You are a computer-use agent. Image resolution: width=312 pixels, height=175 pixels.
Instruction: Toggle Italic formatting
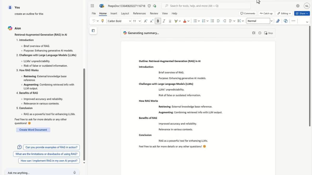(164, 21)
